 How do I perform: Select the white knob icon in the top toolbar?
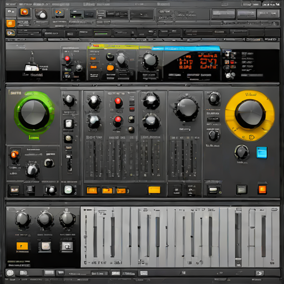pyautogui.click(x=42, y=14)
